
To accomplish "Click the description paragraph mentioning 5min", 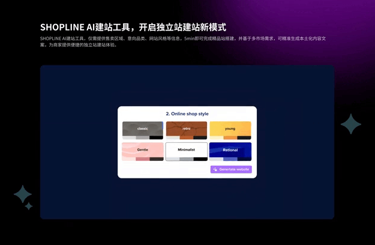I will click(x=183, y=41).
